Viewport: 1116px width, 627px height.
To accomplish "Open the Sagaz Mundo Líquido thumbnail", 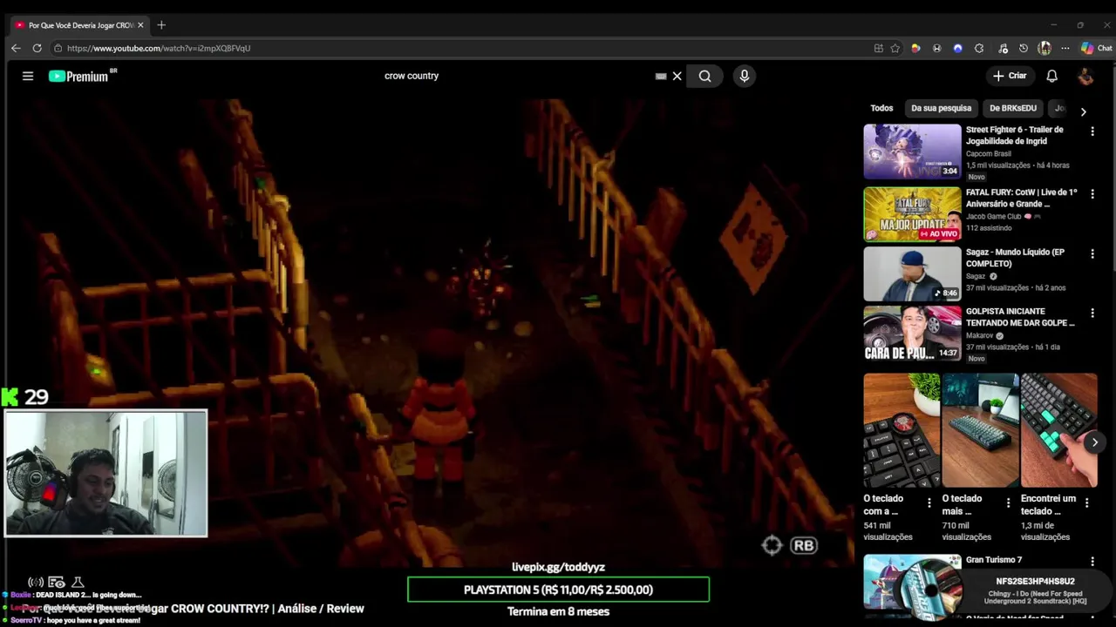I will pos(912,273).
